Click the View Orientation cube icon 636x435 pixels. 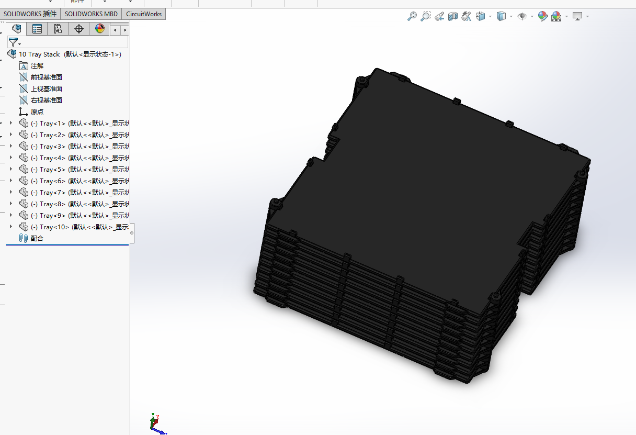481,16
